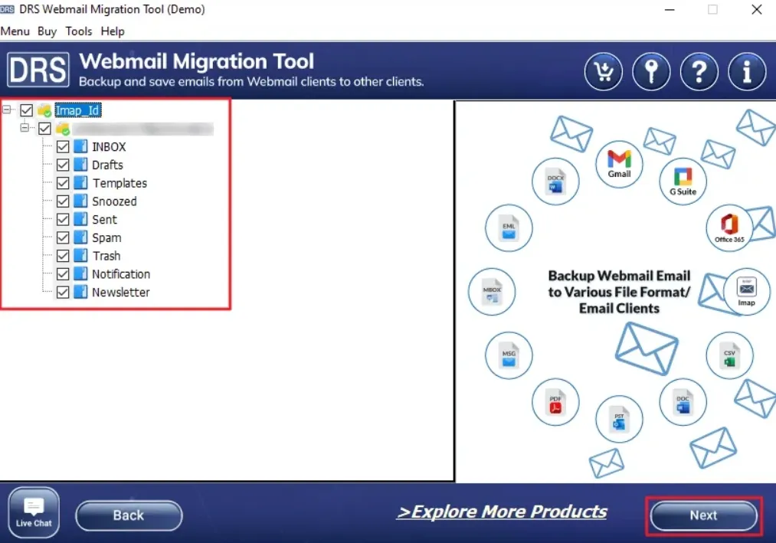Uncheck the INBOX folder checkbox
776x543 pixels.
coord(63,146)
